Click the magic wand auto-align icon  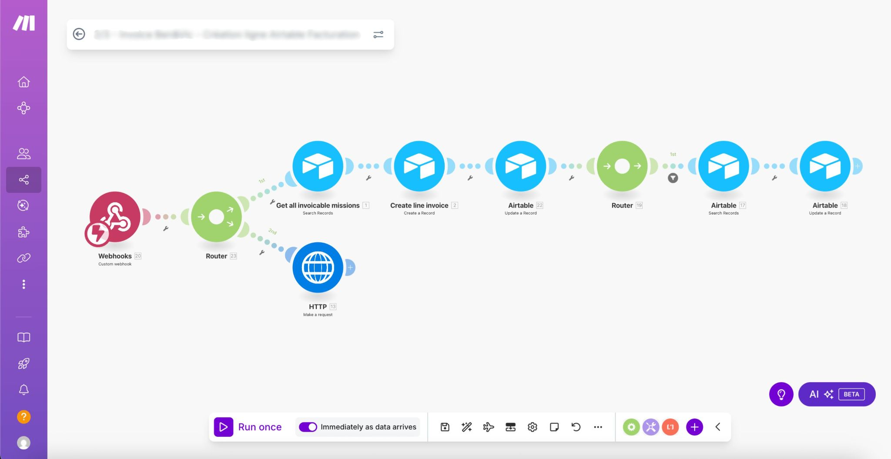pos(466,427)
